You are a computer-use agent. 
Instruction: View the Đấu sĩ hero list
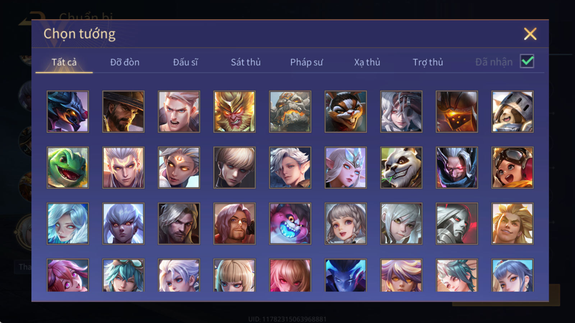click(185, 62)
